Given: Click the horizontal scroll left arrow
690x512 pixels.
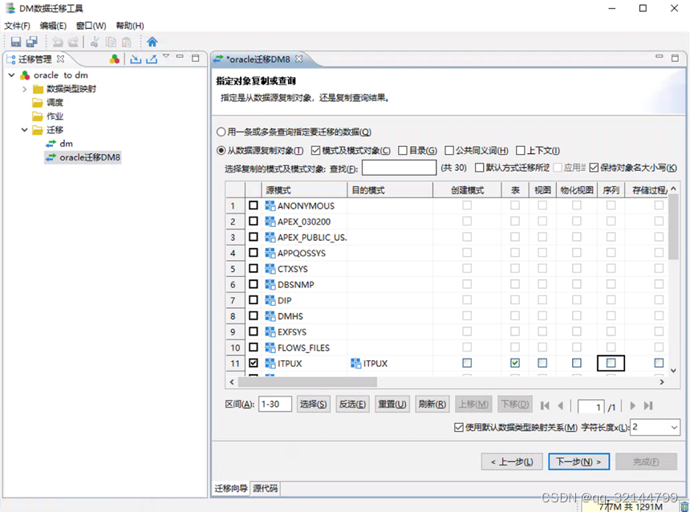Looking at the screenshot, I should (232, 382).
